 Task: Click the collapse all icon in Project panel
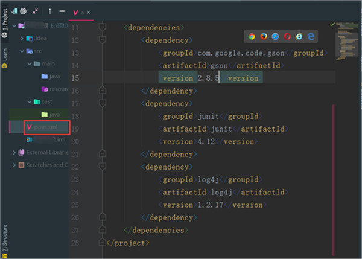click(x=36, y=11)
